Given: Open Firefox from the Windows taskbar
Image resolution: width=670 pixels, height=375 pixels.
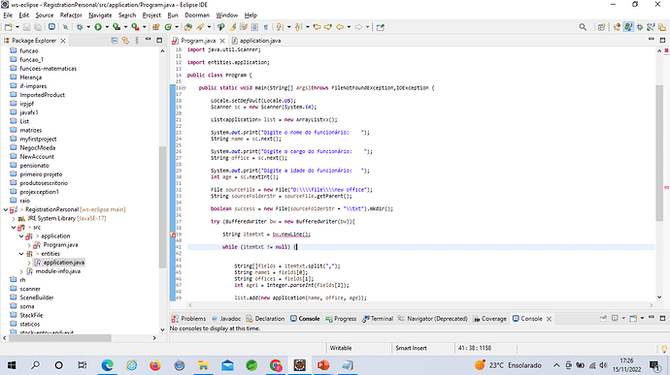Looking at the screenshot, I should click(x=155, y=365).
